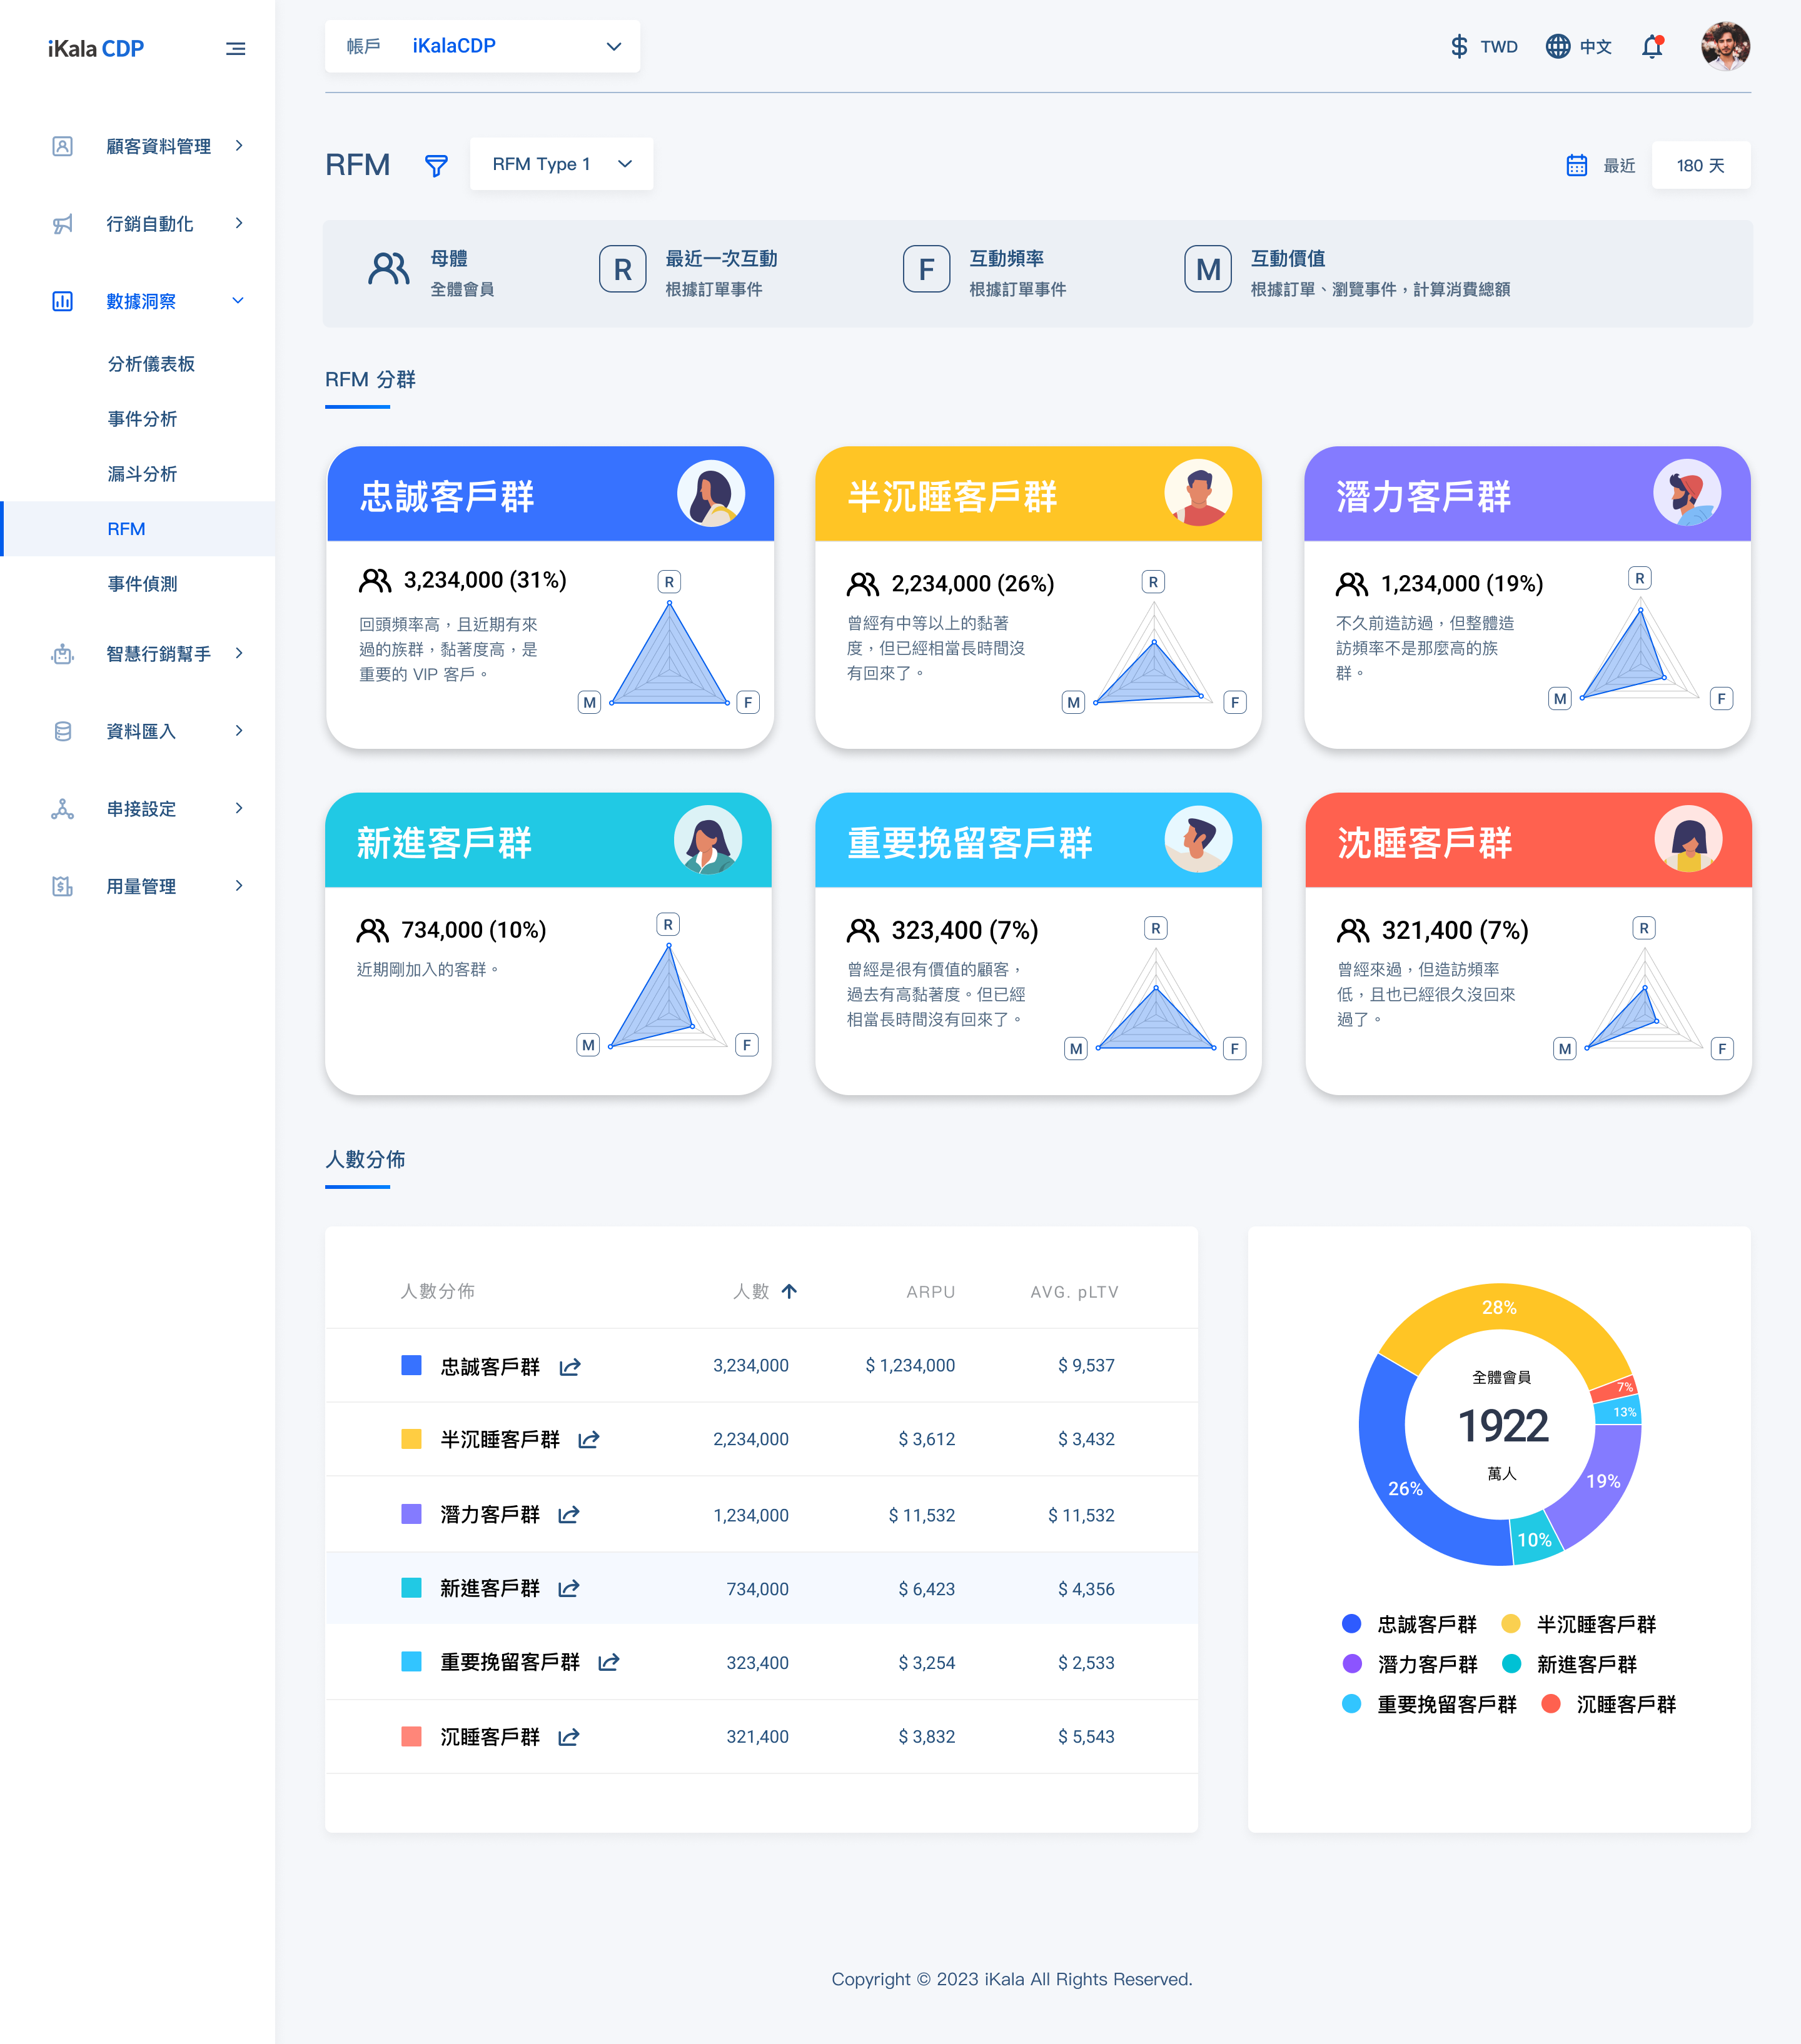
Task: Click the 顧客資料管理 sidebar icon
Action: [x=62, y=146]
